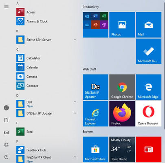This screenshot has width=165, height=163.
Task: Click the user account icon
Action: click(6, 108)
